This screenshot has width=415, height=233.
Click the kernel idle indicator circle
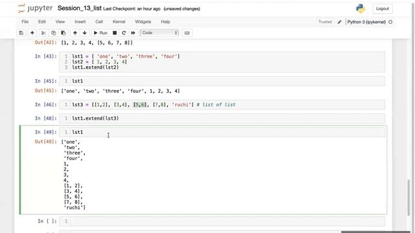[390, 22]
